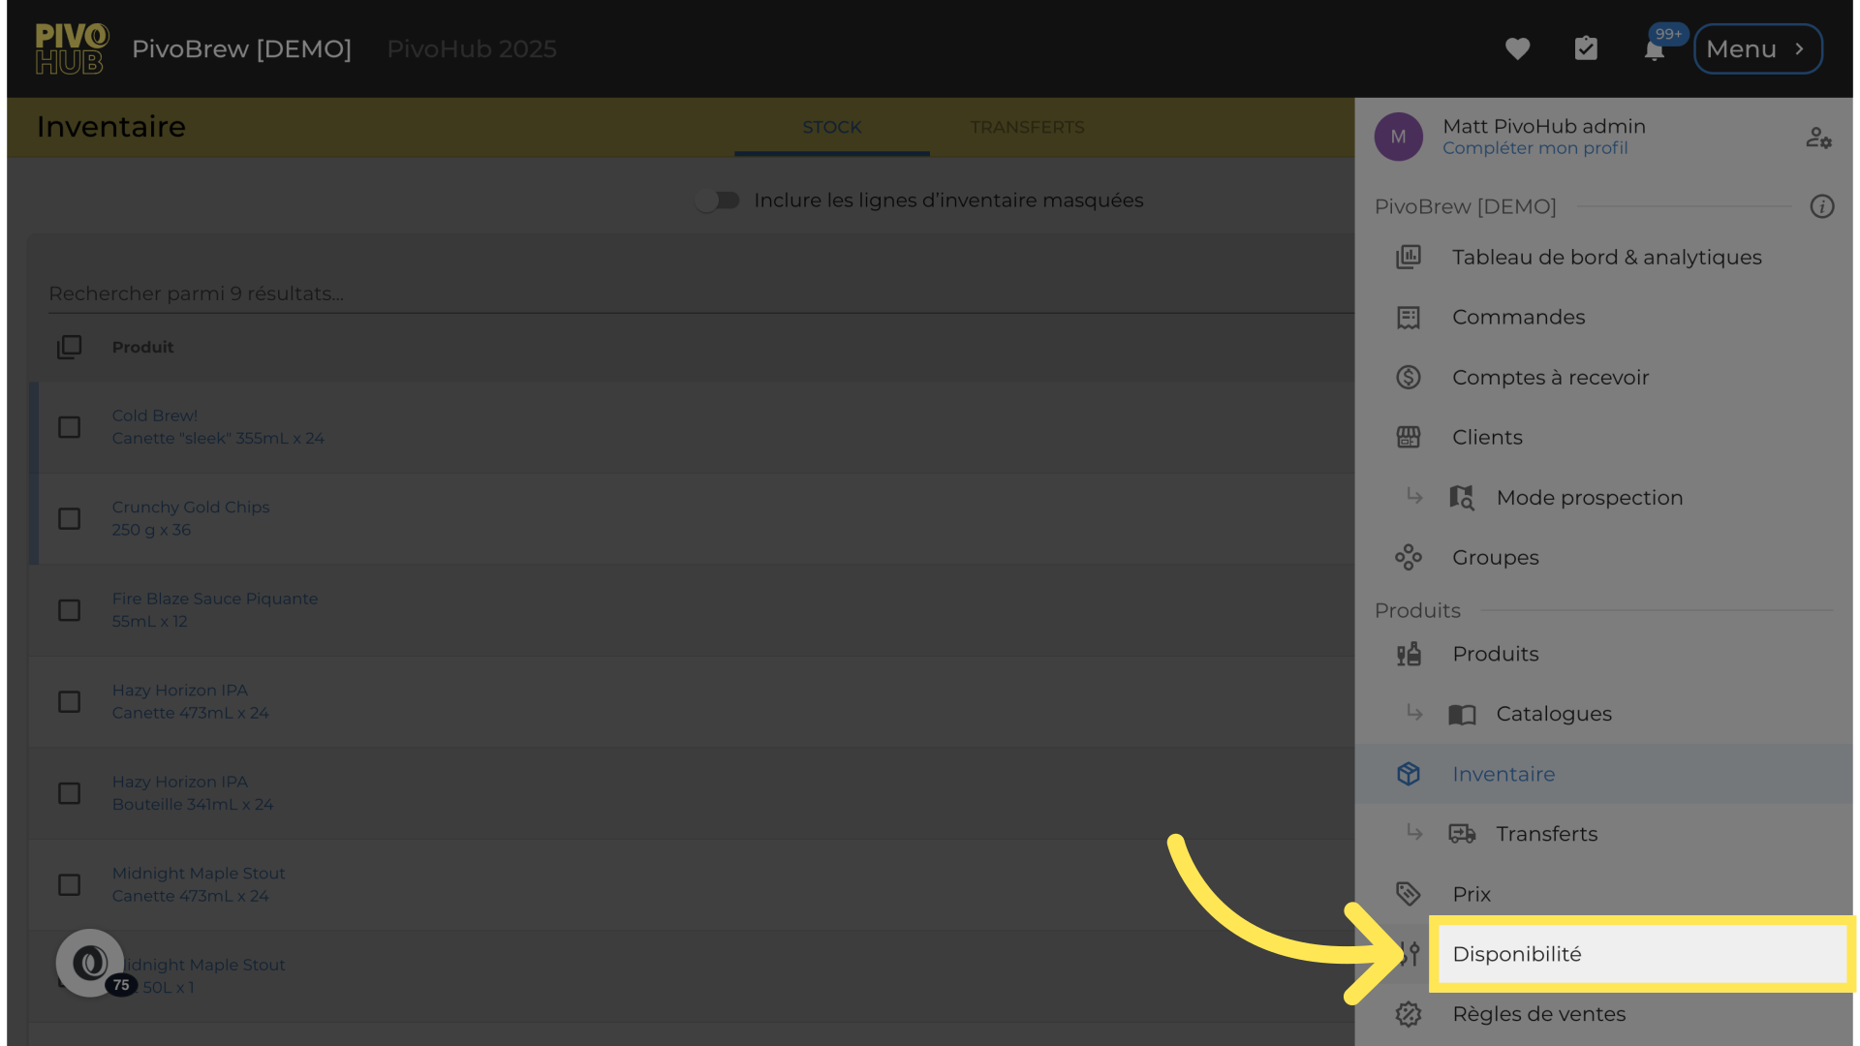
Task: Click the favorites heart icon
Action: pyautogui.click(x=1517, y=48)
